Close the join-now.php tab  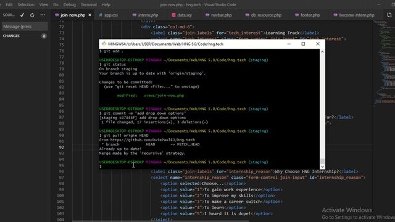pos(89,15)
